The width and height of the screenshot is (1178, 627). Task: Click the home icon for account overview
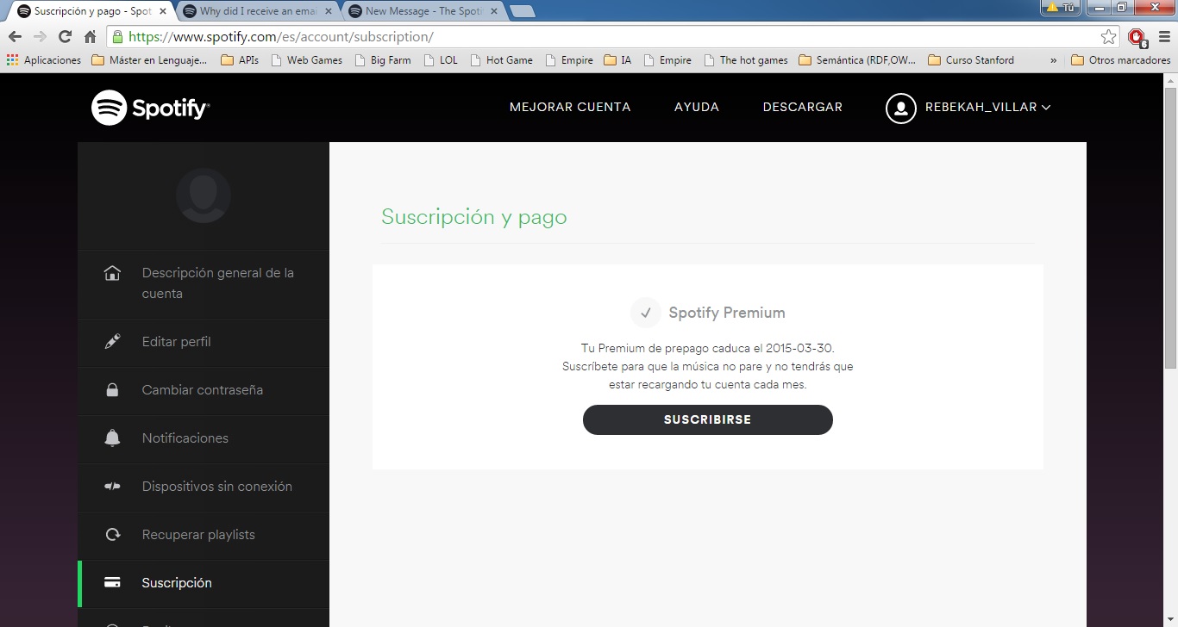coord(112,273)
